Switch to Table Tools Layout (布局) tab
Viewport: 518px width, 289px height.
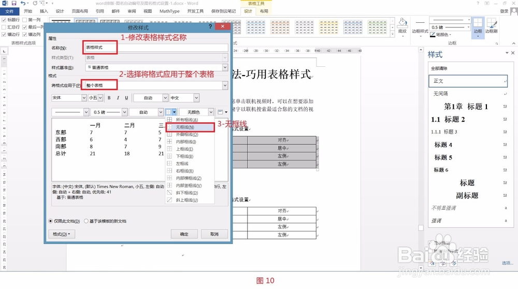click(x=264, y=11)
